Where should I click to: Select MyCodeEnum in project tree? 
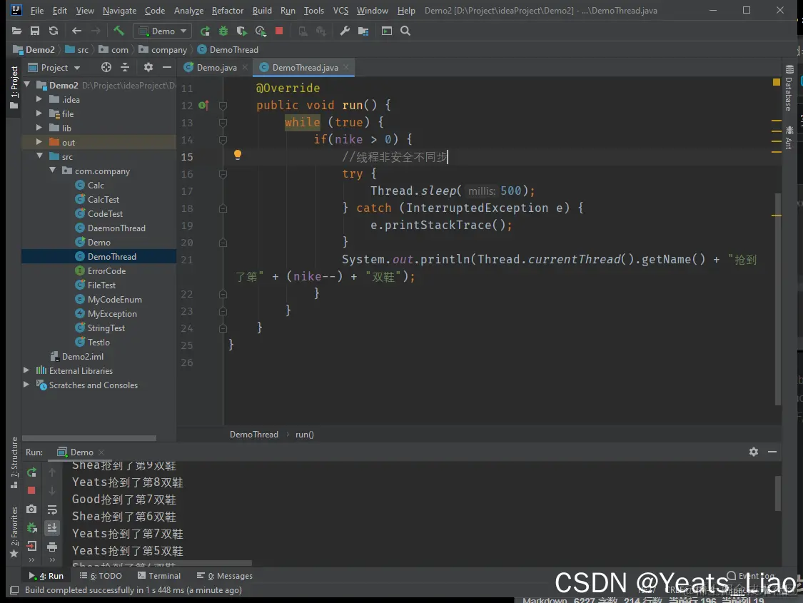point(115,300)
